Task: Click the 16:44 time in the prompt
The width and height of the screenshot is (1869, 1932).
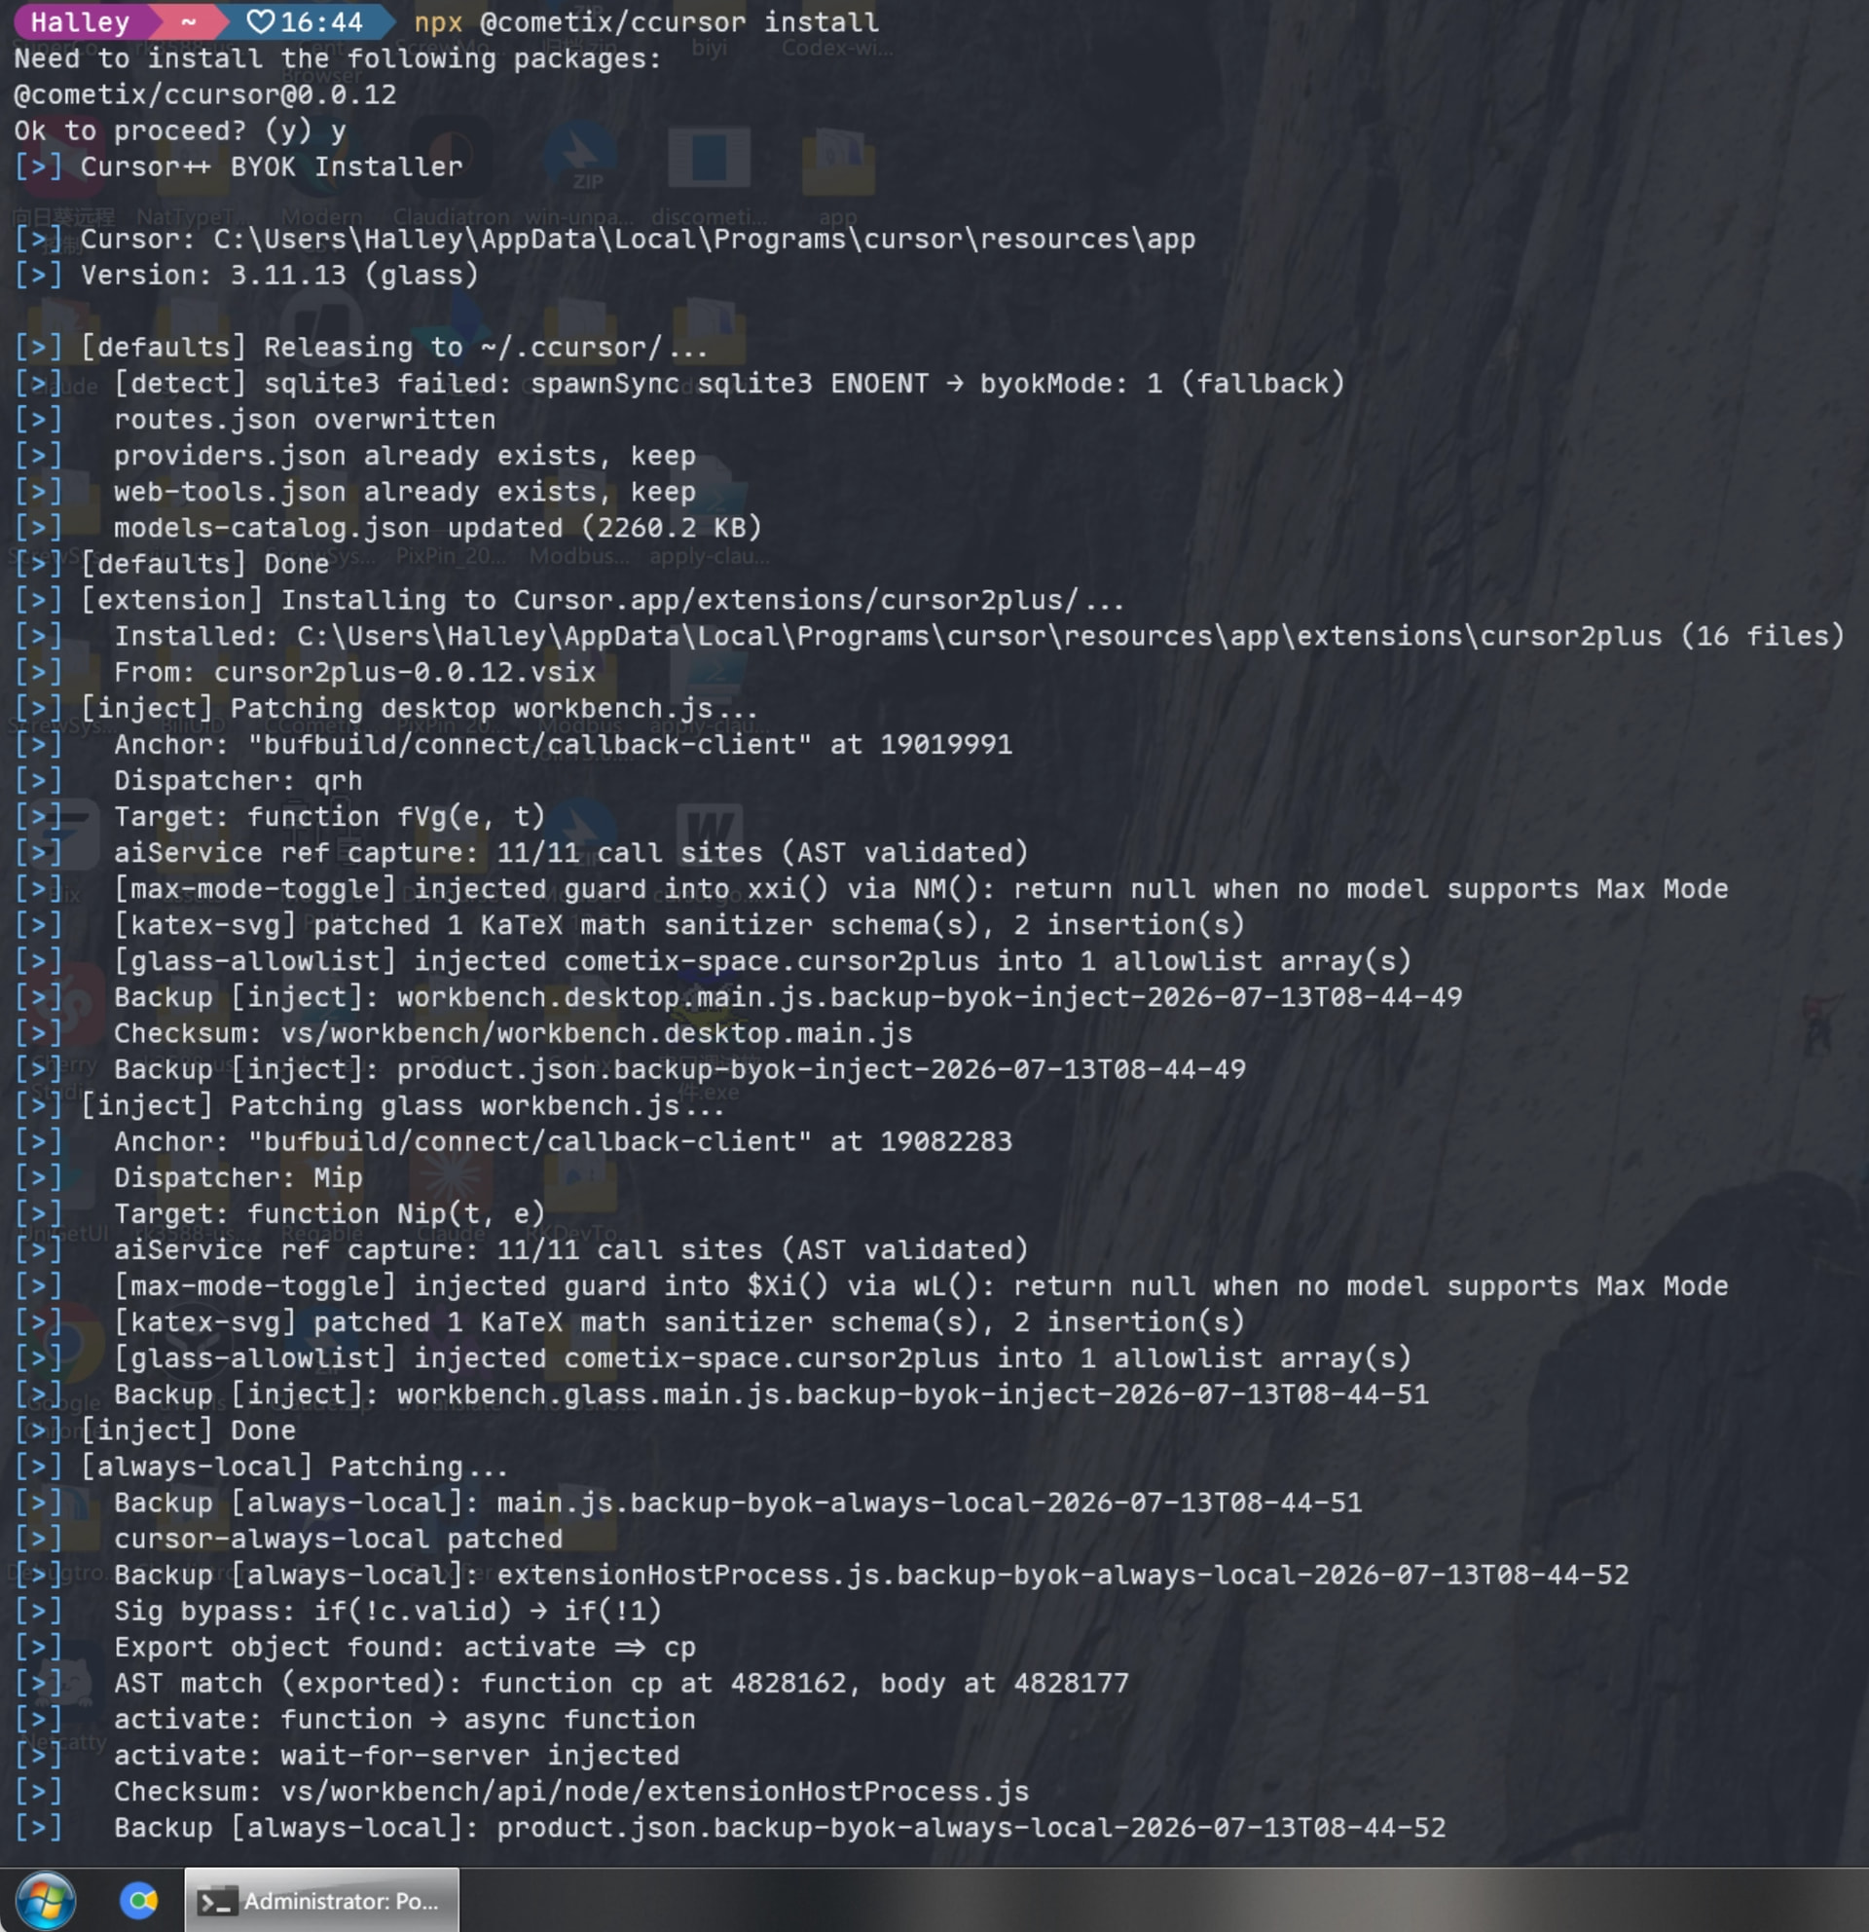Action: point(321,21)
